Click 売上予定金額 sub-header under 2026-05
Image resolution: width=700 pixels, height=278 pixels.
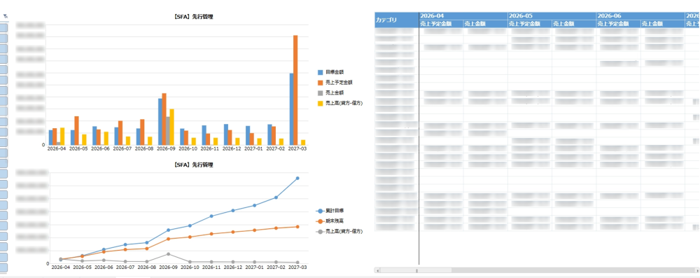point(530,24)
